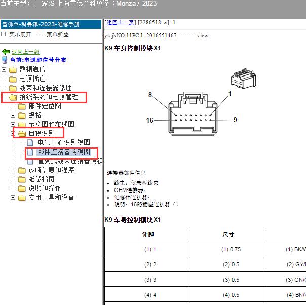The height and width of the screenshot is (305, 306).
Task: Click the 返回上一级 link
Action: 25,52
